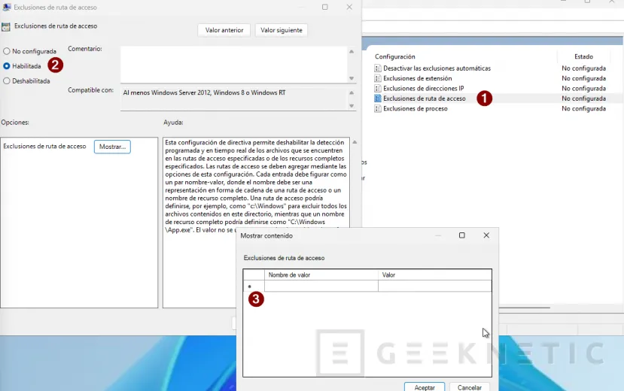Select the Habilitada radio option
The width and height of the screenshot is (624, 391).
6,66
